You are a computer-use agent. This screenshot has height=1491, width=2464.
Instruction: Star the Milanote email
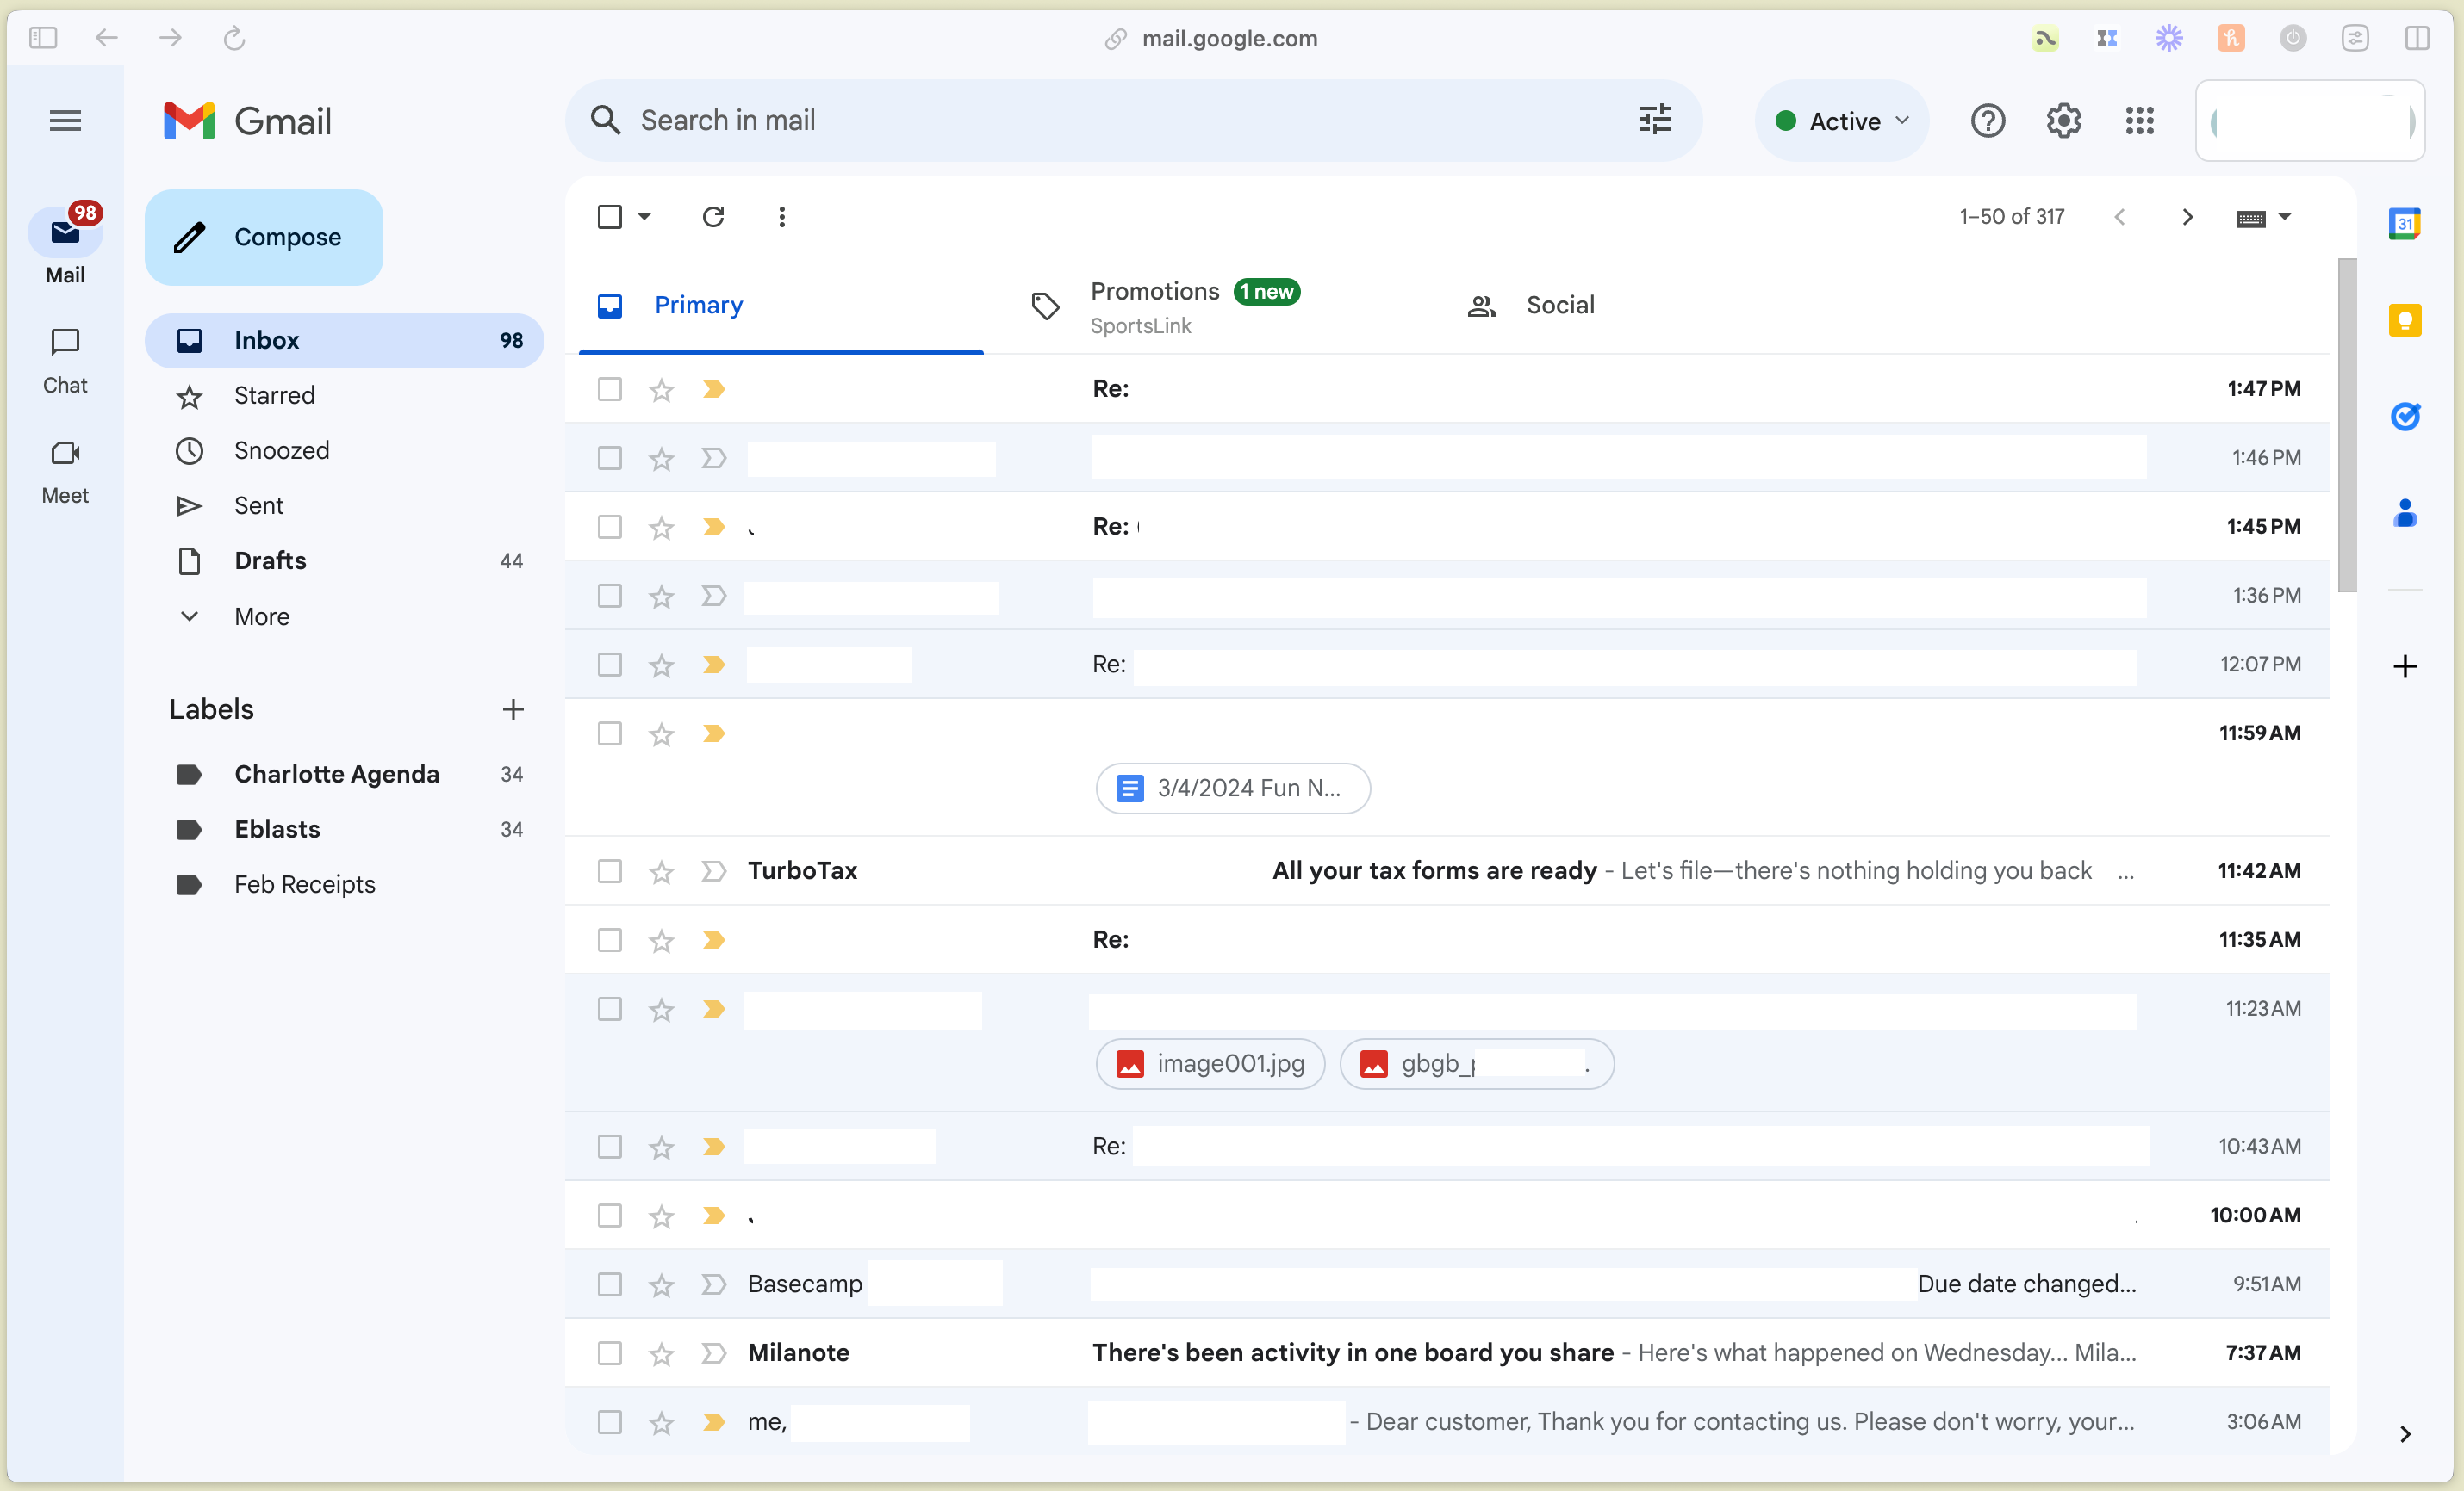click(x=661, y=1353)
